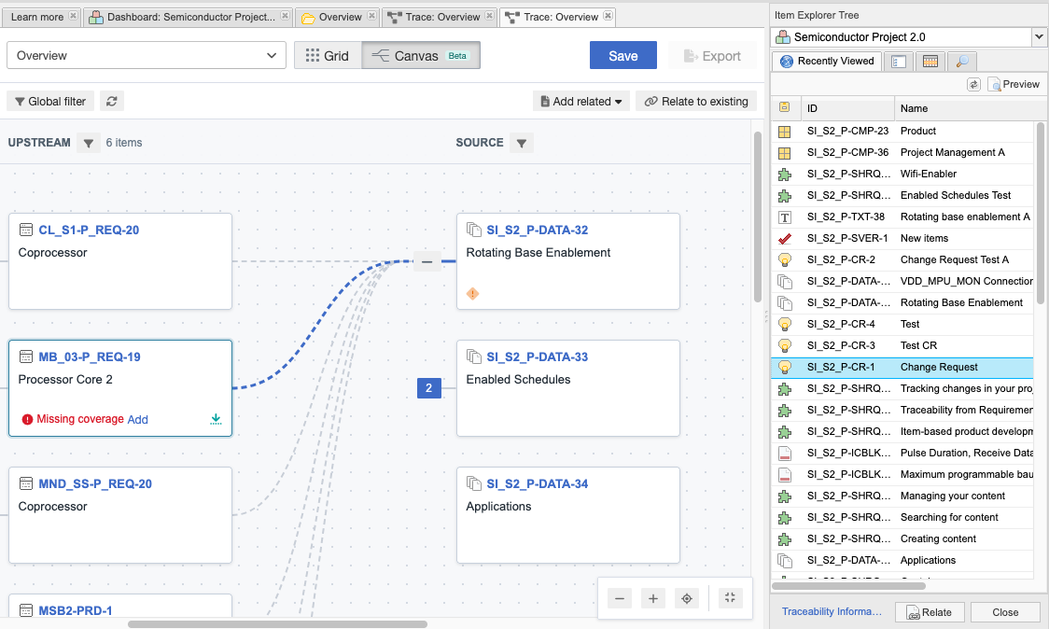Screen dimensions: 1049x629
Task: Open the MB_03-P_REQ-19 item link
Action: (x=90, y=356)
